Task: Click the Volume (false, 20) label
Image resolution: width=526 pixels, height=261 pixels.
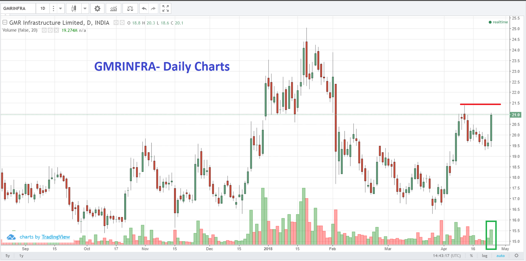Action: tap(20, 30)
